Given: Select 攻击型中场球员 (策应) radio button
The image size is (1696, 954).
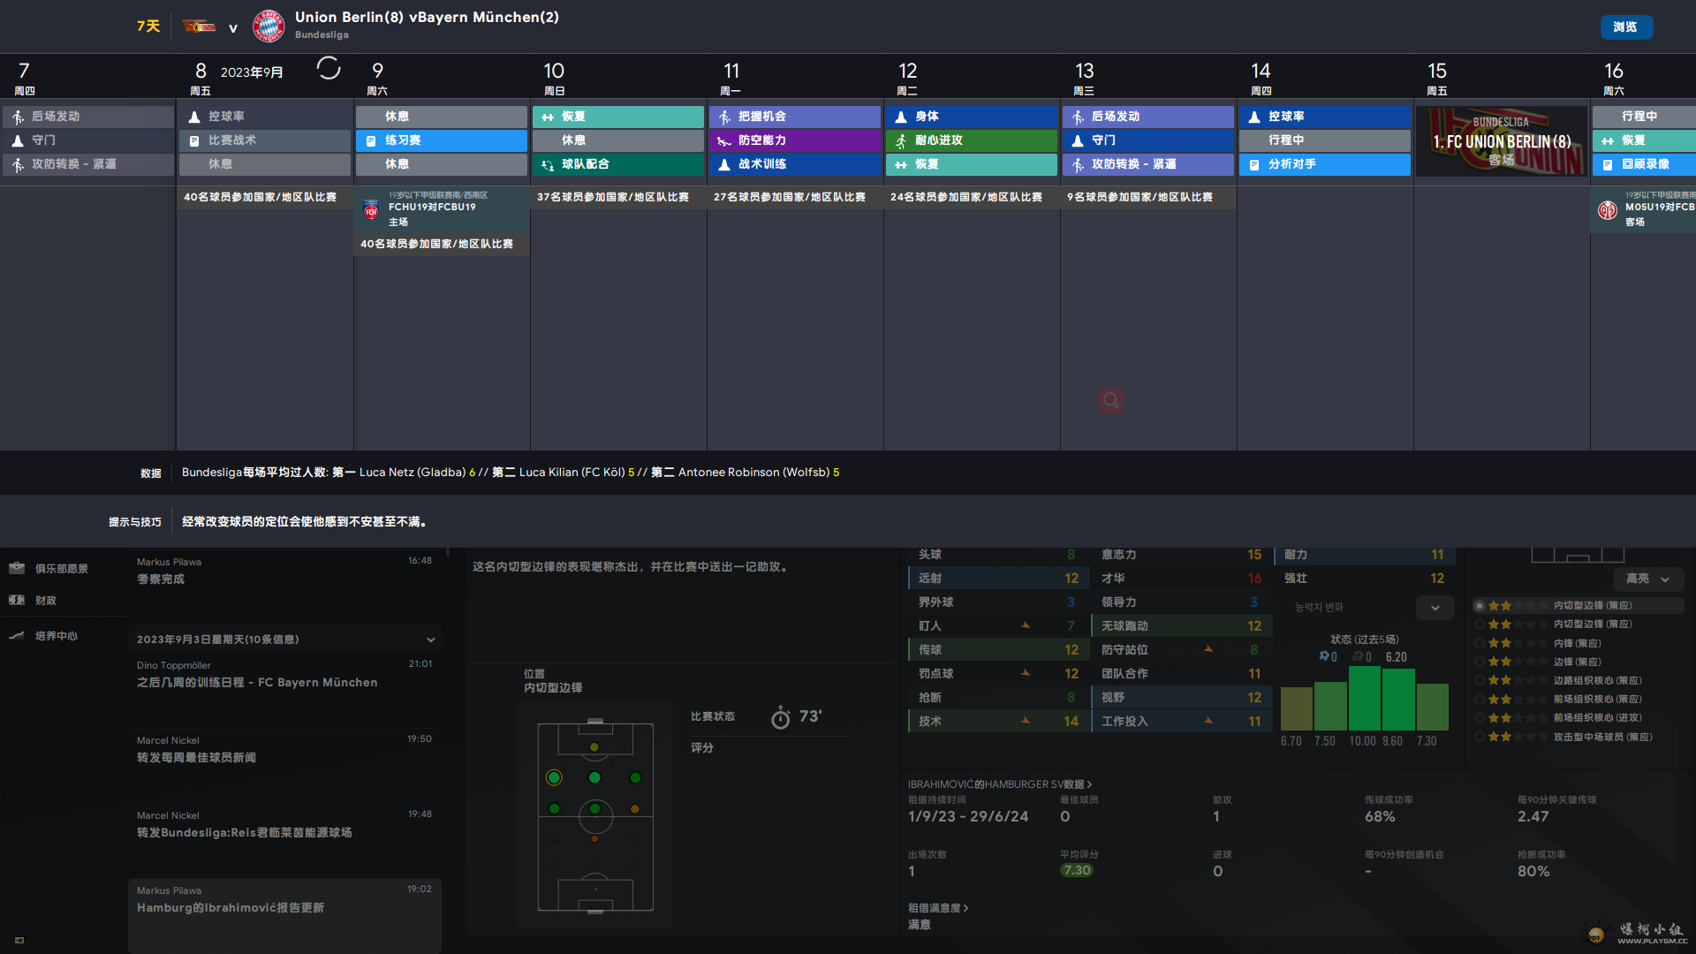Looking at the screenshot, I should 1480,737.
